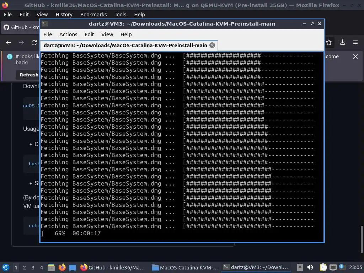This screenshot has height=273, width=364.
Task: Click the removable media eject tray icon
Action: pyautogui.click(x=300, y=267)
